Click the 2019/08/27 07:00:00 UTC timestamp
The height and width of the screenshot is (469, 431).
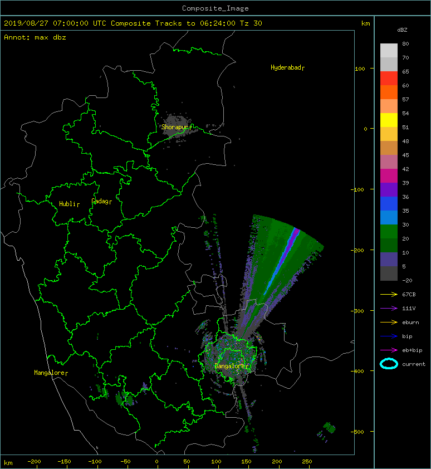(55, 23)
